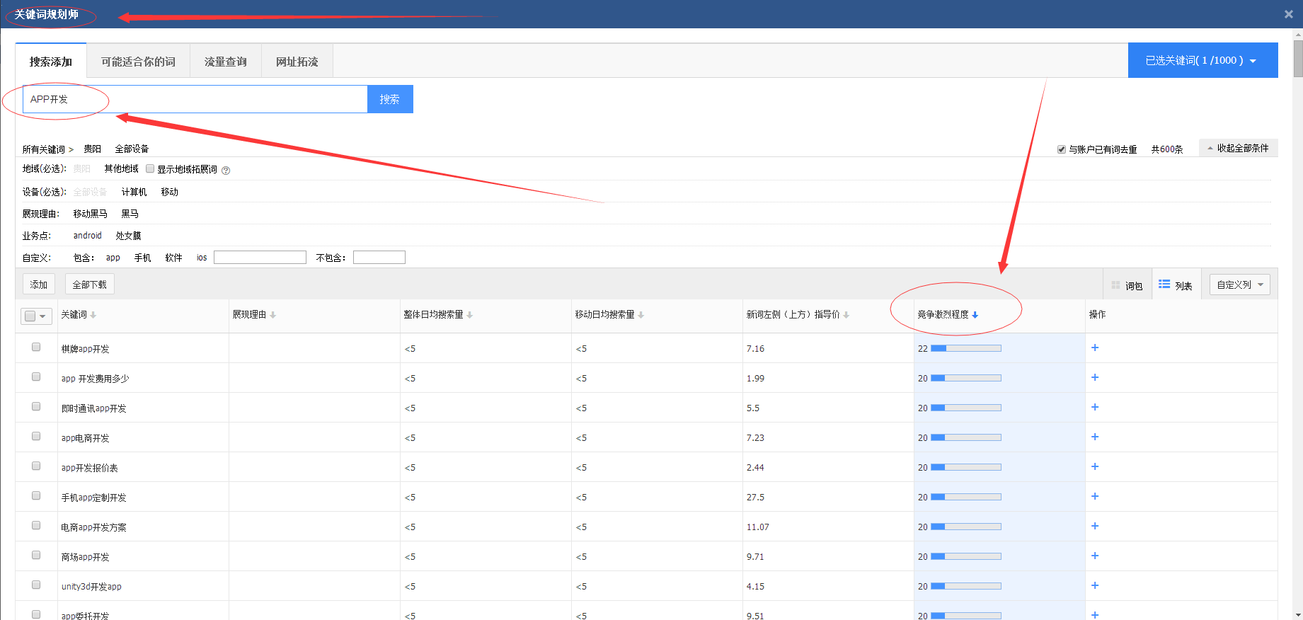The width and height of the screenshot is (1303, 620).
Task: Click competition bar for 手机app定制开发
Action: [x=966, y=497]
